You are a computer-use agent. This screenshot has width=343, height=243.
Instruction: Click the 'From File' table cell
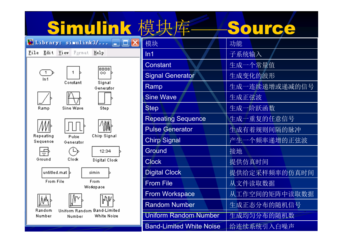184,183
